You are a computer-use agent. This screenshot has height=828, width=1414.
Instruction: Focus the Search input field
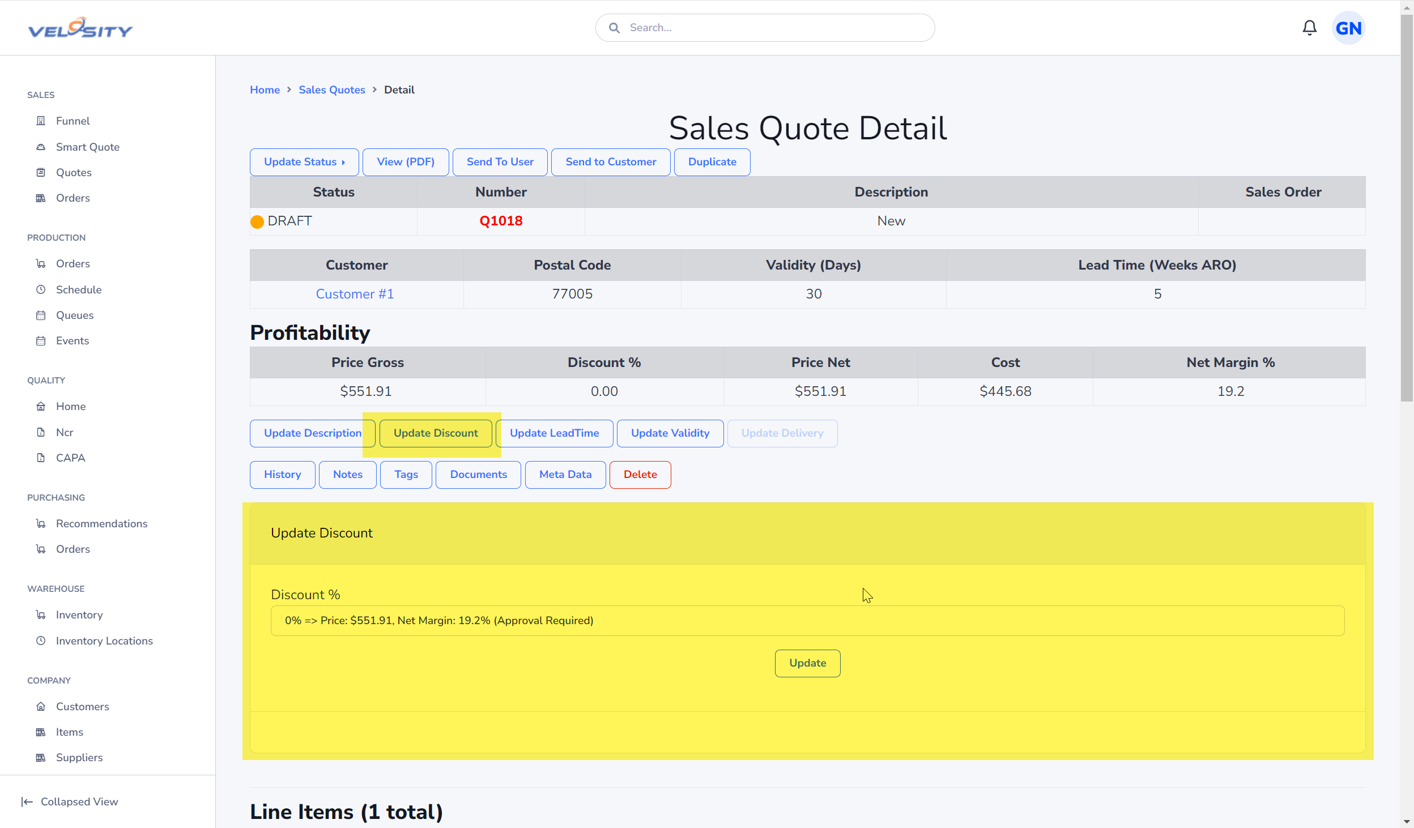pyautogui.click(x=765, y=28)
